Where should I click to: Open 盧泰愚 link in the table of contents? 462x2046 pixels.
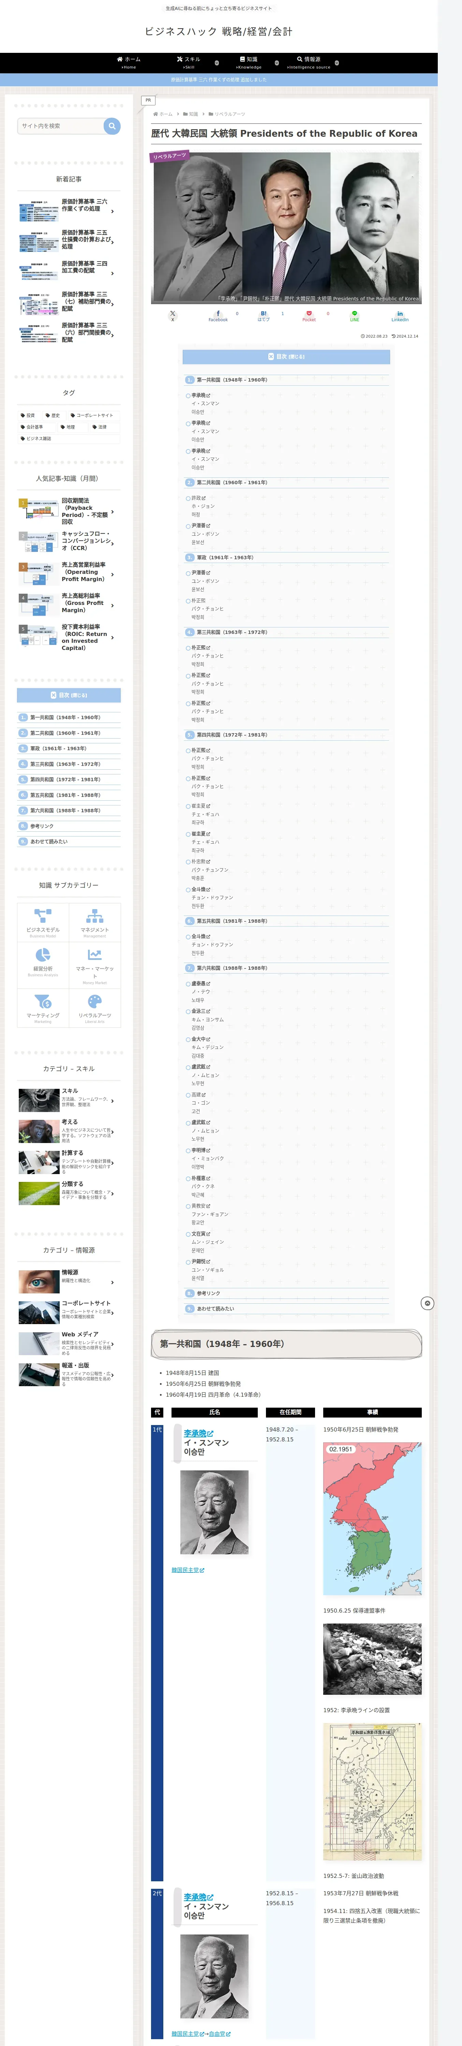coord(200,983)
